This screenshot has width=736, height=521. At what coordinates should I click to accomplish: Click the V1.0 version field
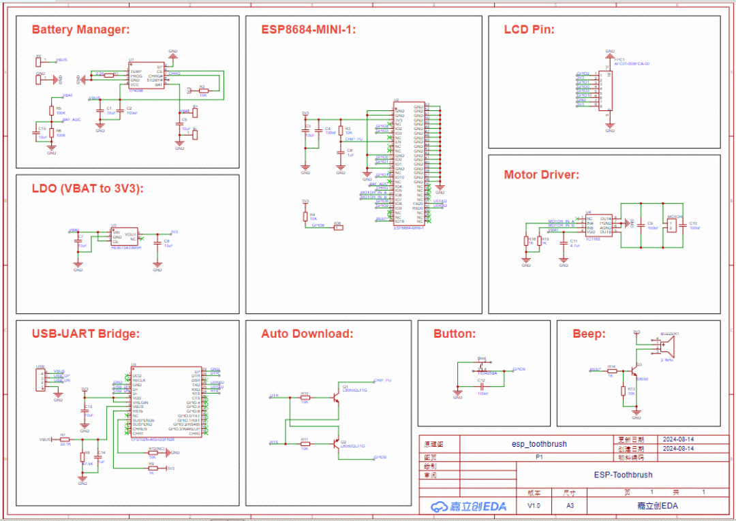[x=534, y=506]
